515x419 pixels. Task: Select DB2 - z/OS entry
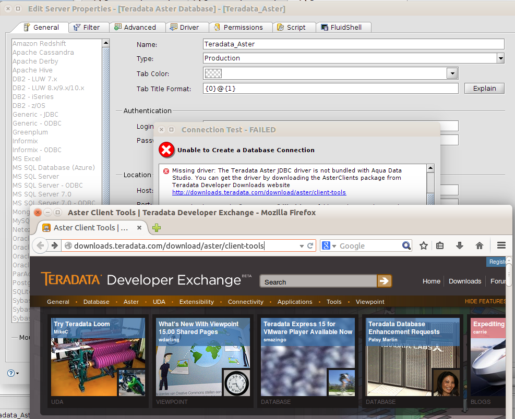pos(29,105)
